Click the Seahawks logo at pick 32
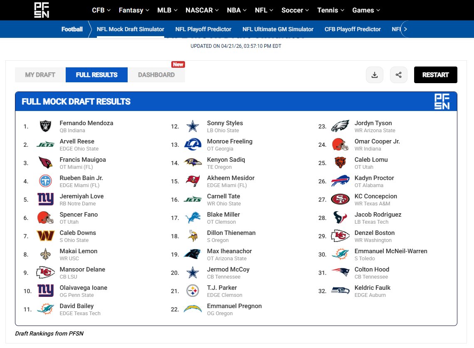Screen dimensions: 474x348 point(341,291)
